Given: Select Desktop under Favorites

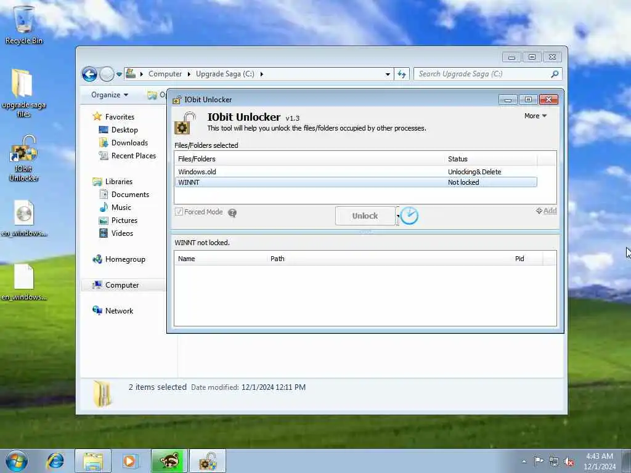Looking at the screenshot, I should click(x=124, y=130).
